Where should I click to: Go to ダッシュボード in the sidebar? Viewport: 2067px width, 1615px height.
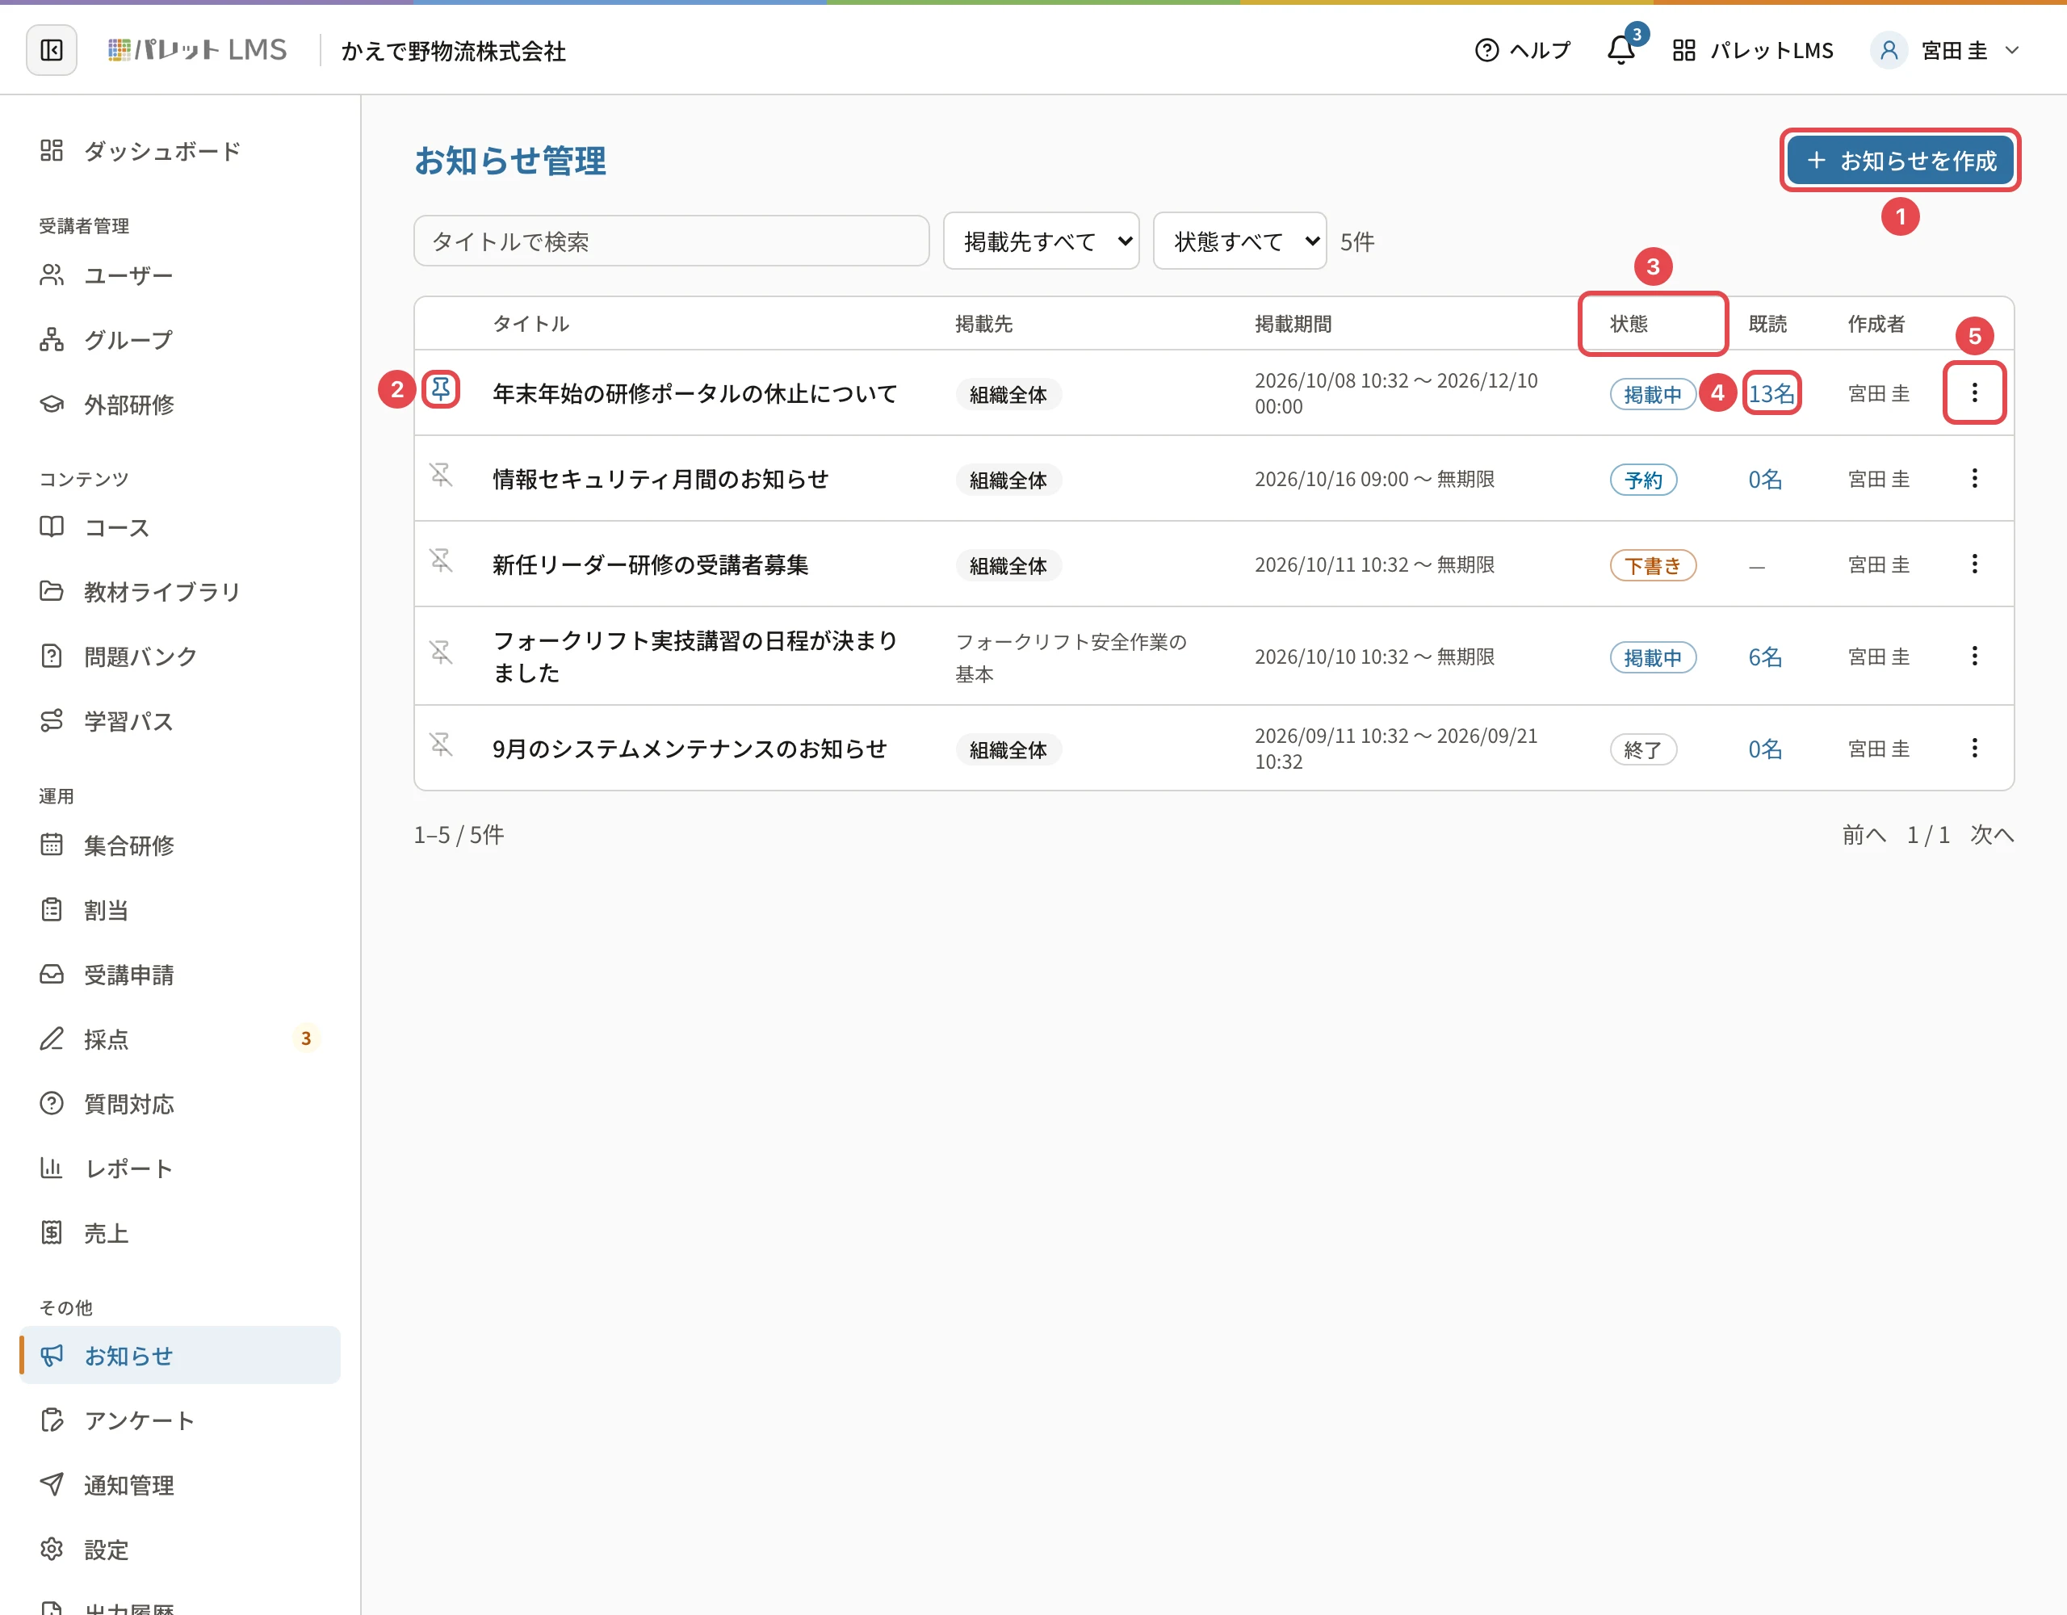pyautogui.click(x=180, y=150)
